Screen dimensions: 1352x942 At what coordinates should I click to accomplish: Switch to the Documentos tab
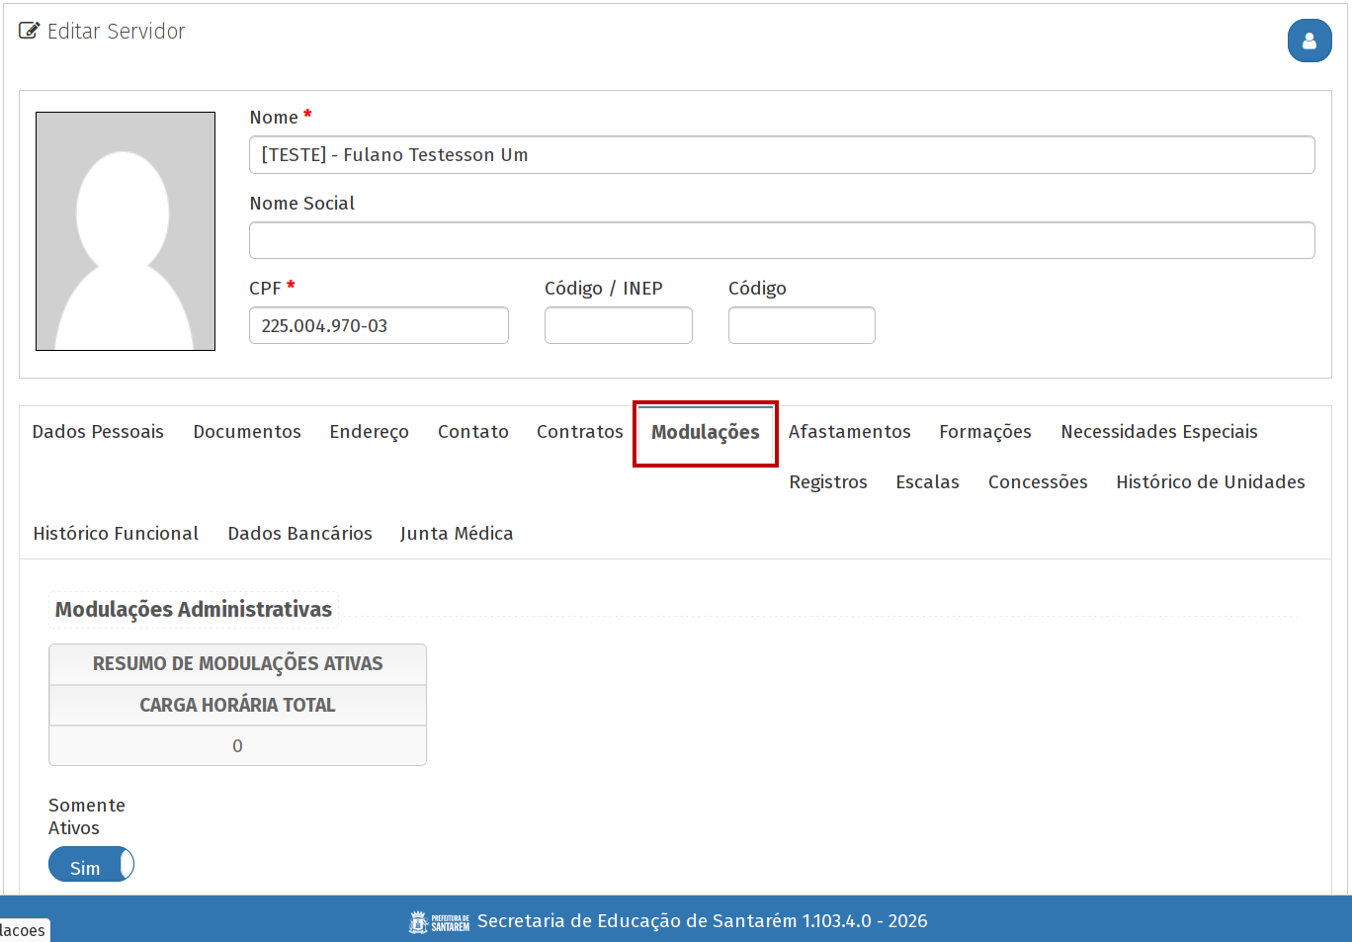coord(247,432)
